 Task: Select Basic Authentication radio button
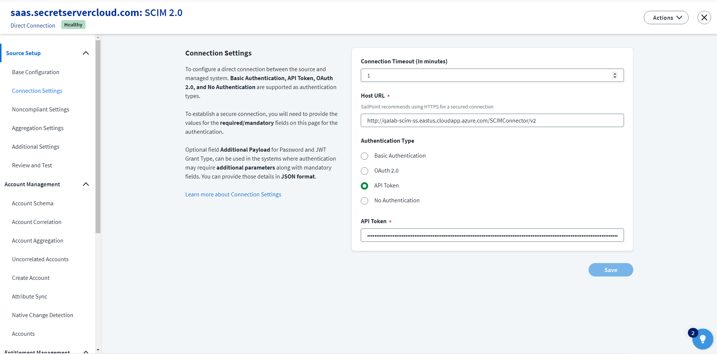364,156
